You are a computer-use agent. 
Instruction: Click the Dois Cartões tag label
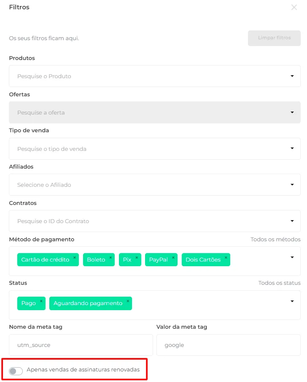pyautogui.click(x=203, y=260)
